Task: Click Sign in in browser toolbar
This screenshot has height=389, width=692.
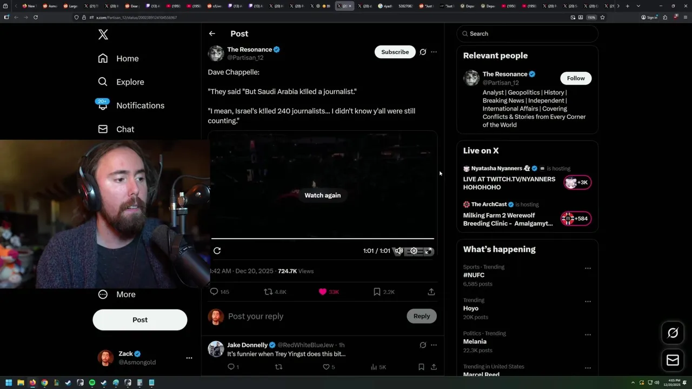Action: pos(649,17)
